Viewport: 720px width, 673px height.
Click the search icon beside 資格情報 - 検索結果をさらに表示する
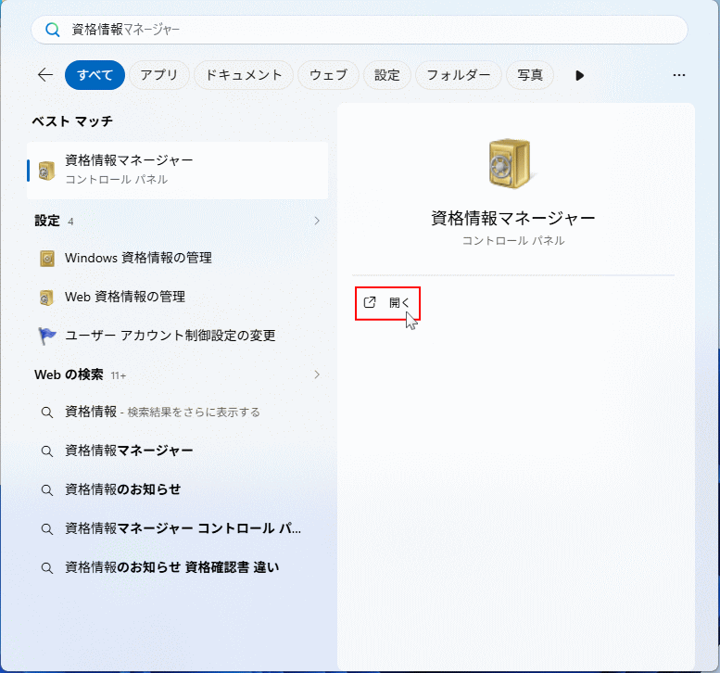pyautogui.click(x=47, y=413)
